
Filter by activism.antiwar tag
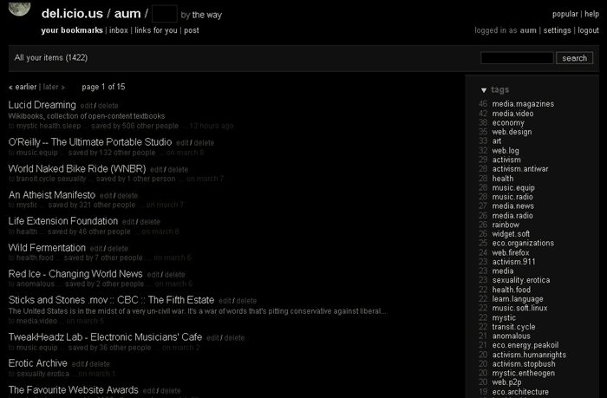[520, 169]
